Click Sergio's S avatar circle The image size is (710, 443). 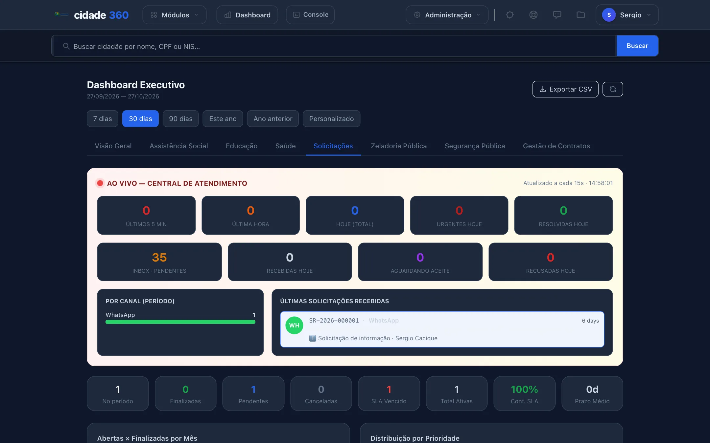(609, 15)
